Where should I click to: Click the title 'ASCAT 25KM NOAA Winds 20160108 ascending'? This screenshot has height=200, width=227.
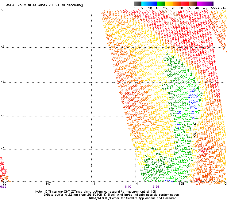pos(44,5)
